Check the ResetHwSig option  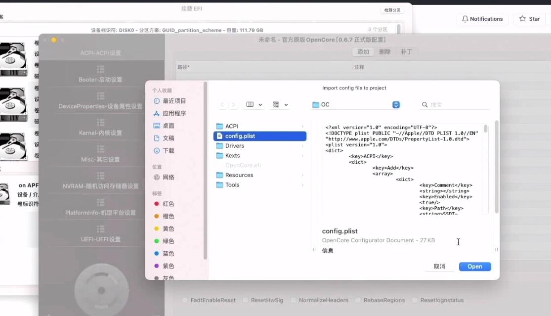246,300
